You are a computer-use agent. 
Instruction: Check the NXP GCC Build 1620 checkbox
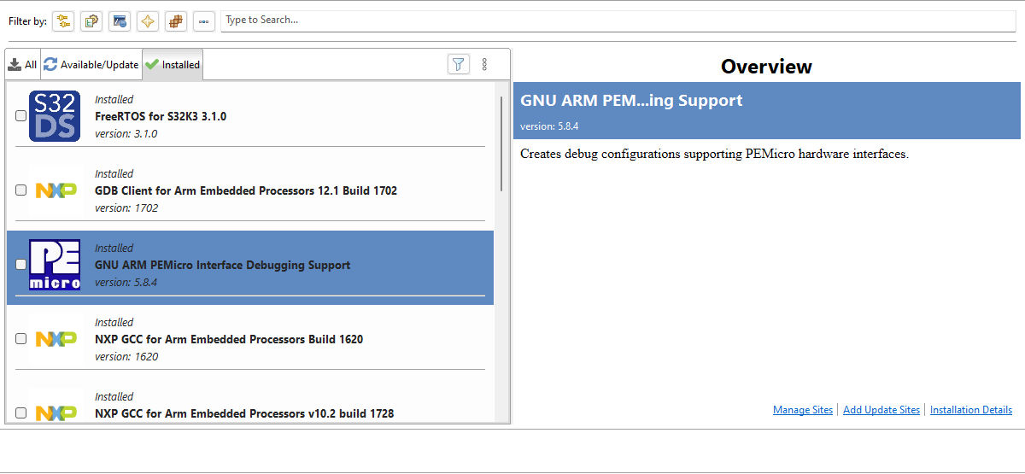point(21,339)
